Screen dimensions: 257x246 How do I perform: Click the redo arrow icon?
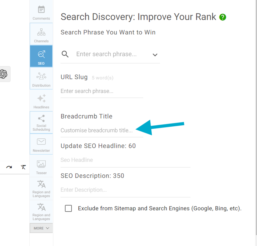(x=9, y=167)
